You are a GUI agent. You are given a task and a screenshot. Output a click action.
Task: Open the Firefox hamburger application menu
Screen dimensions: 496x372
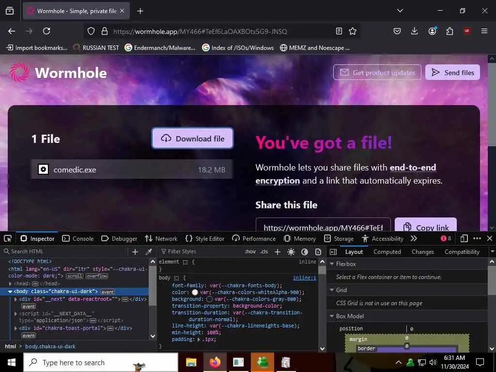(484, 31)
